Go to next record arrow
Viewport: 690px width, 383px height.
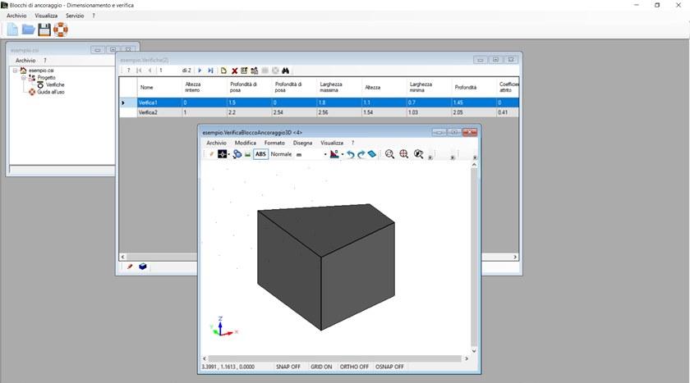(x=200, y=71)
